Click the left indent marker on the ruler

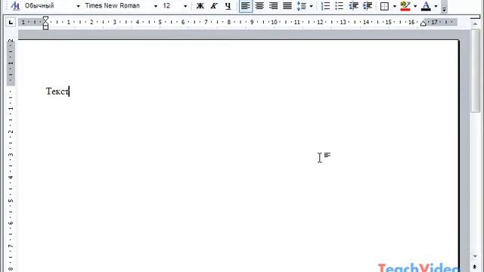(45, 27)
